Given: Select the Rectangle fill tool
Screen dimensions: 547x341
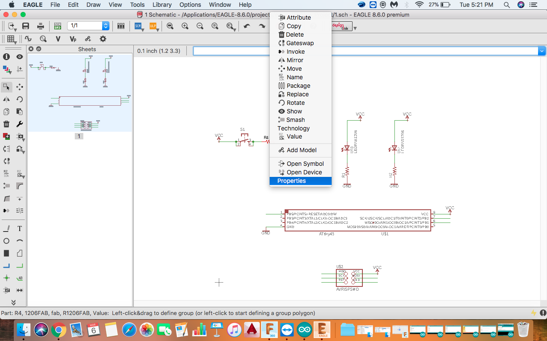Looking at the screenshot, I should click(6, 254).
